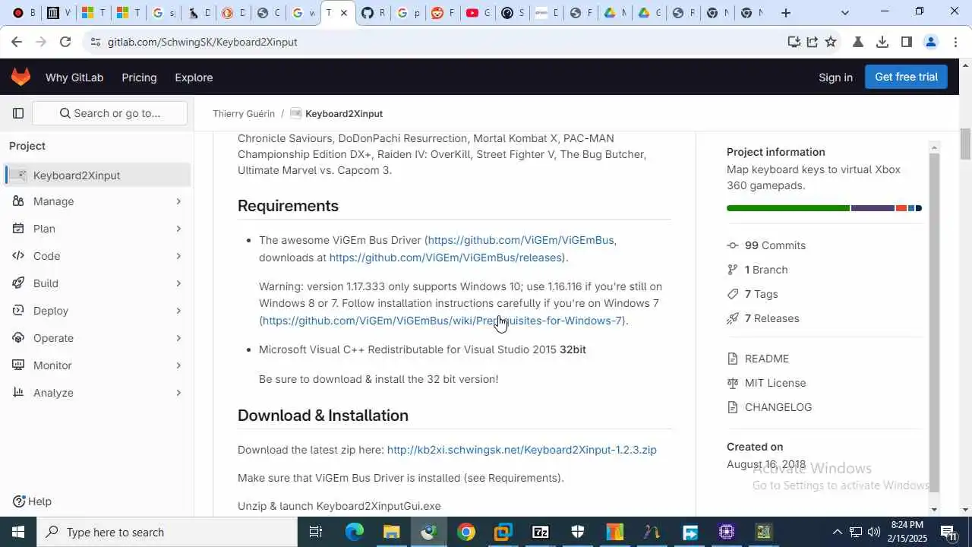Open the Pricing menu item

139,77
